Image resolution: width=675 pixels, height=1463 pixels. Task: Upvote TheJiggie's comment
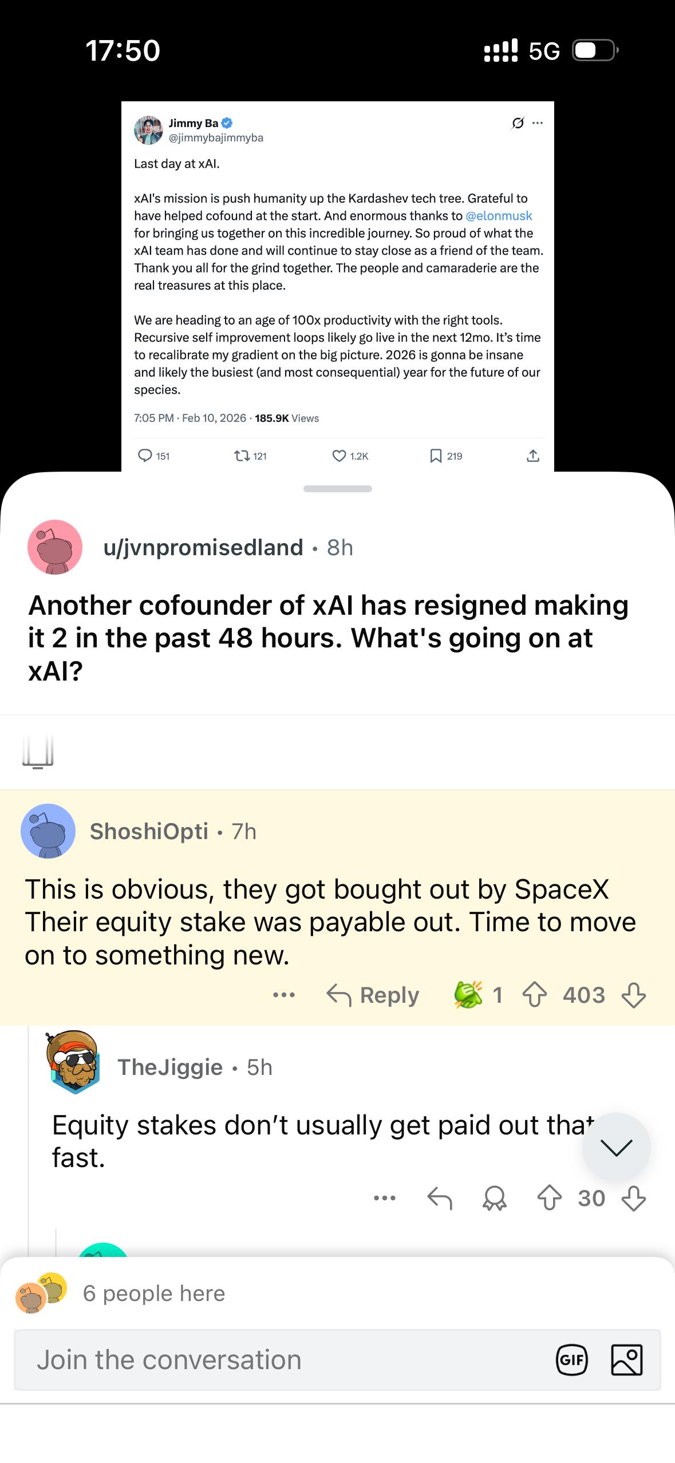[549, 1198]
